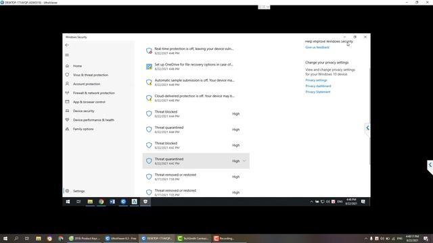Open Virus & threat protection in sidebar
This screenshot has height=243, width=433.
point(91,75)
